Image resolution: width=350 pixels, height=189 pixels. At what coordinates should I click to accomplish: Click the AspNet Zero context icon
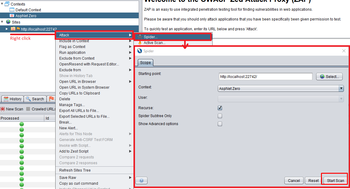(12, 16)
